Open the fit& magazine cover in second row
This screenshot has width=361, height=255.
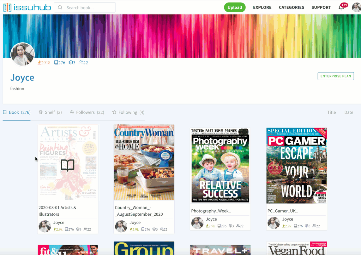[68, 250]
